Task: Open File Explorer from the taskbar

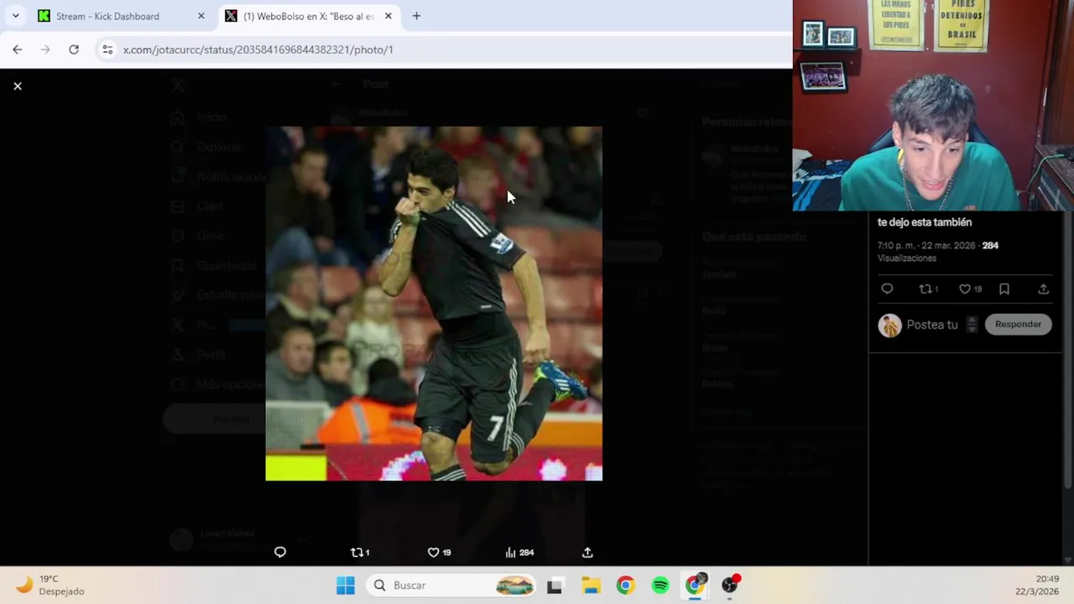Action: [x=591, y=586]
